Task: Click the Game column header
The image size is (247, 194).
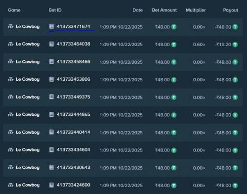Action: (14, 10)
